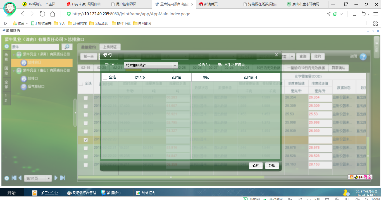Click the browser main menu icon
The height and width of the screenshot is (200, 381).
376,14
